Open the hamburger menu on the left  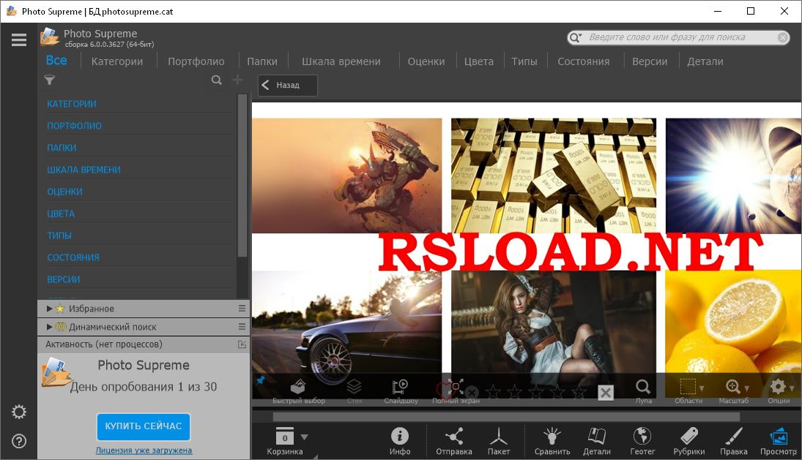(18, 40)
